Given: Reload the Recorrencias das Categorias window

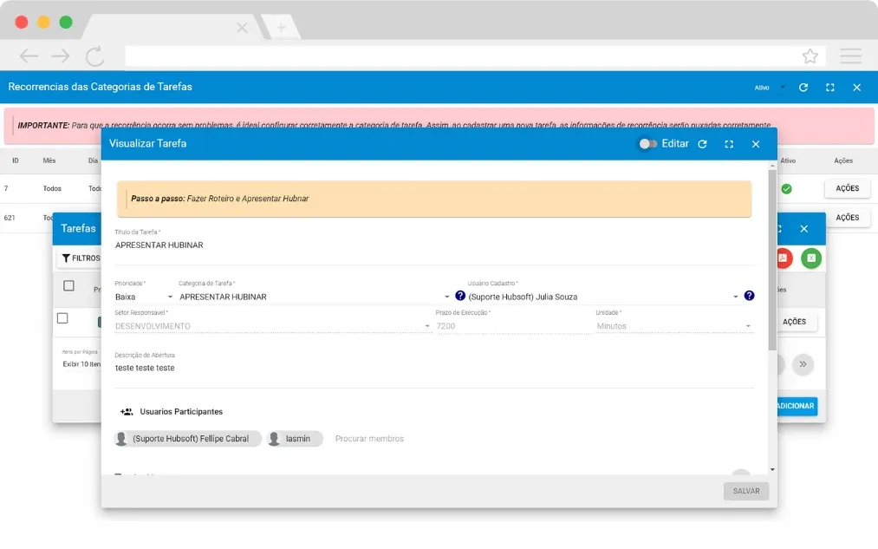Looking at the screenshot, I should [803, 88].
